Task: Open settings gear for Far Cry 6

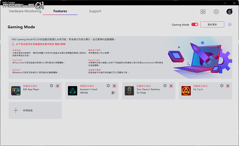Action: click(222, 86)
